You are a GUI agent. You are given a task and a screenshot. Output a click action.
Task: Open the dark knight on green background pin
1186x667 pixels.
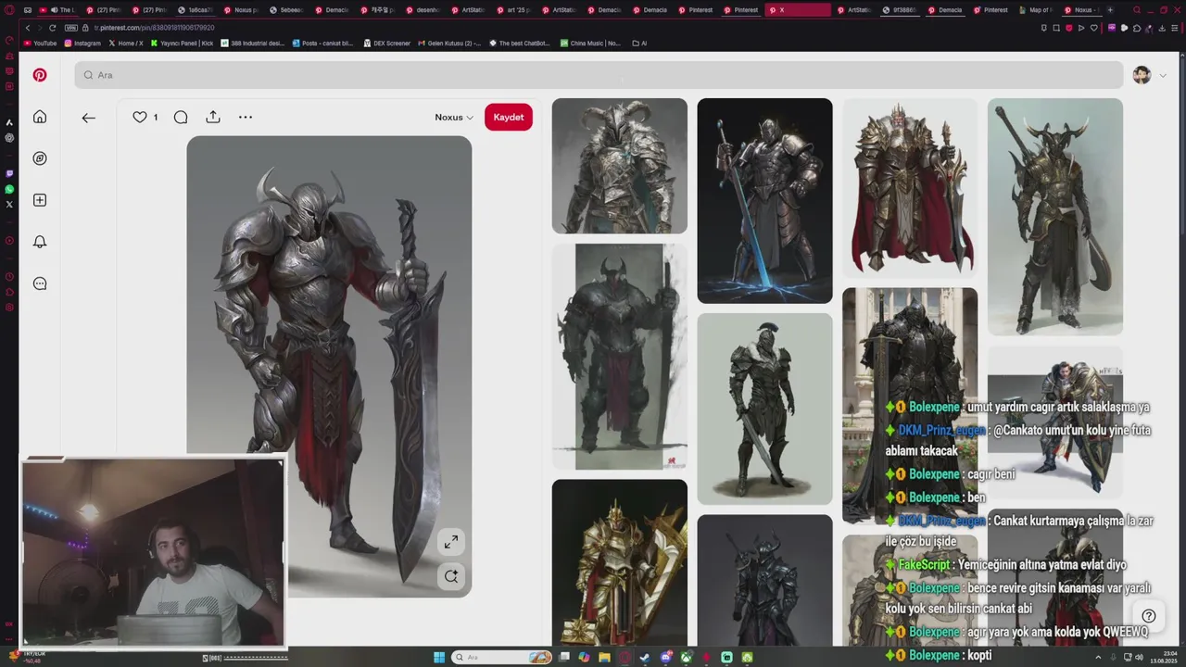click(764, 409)
